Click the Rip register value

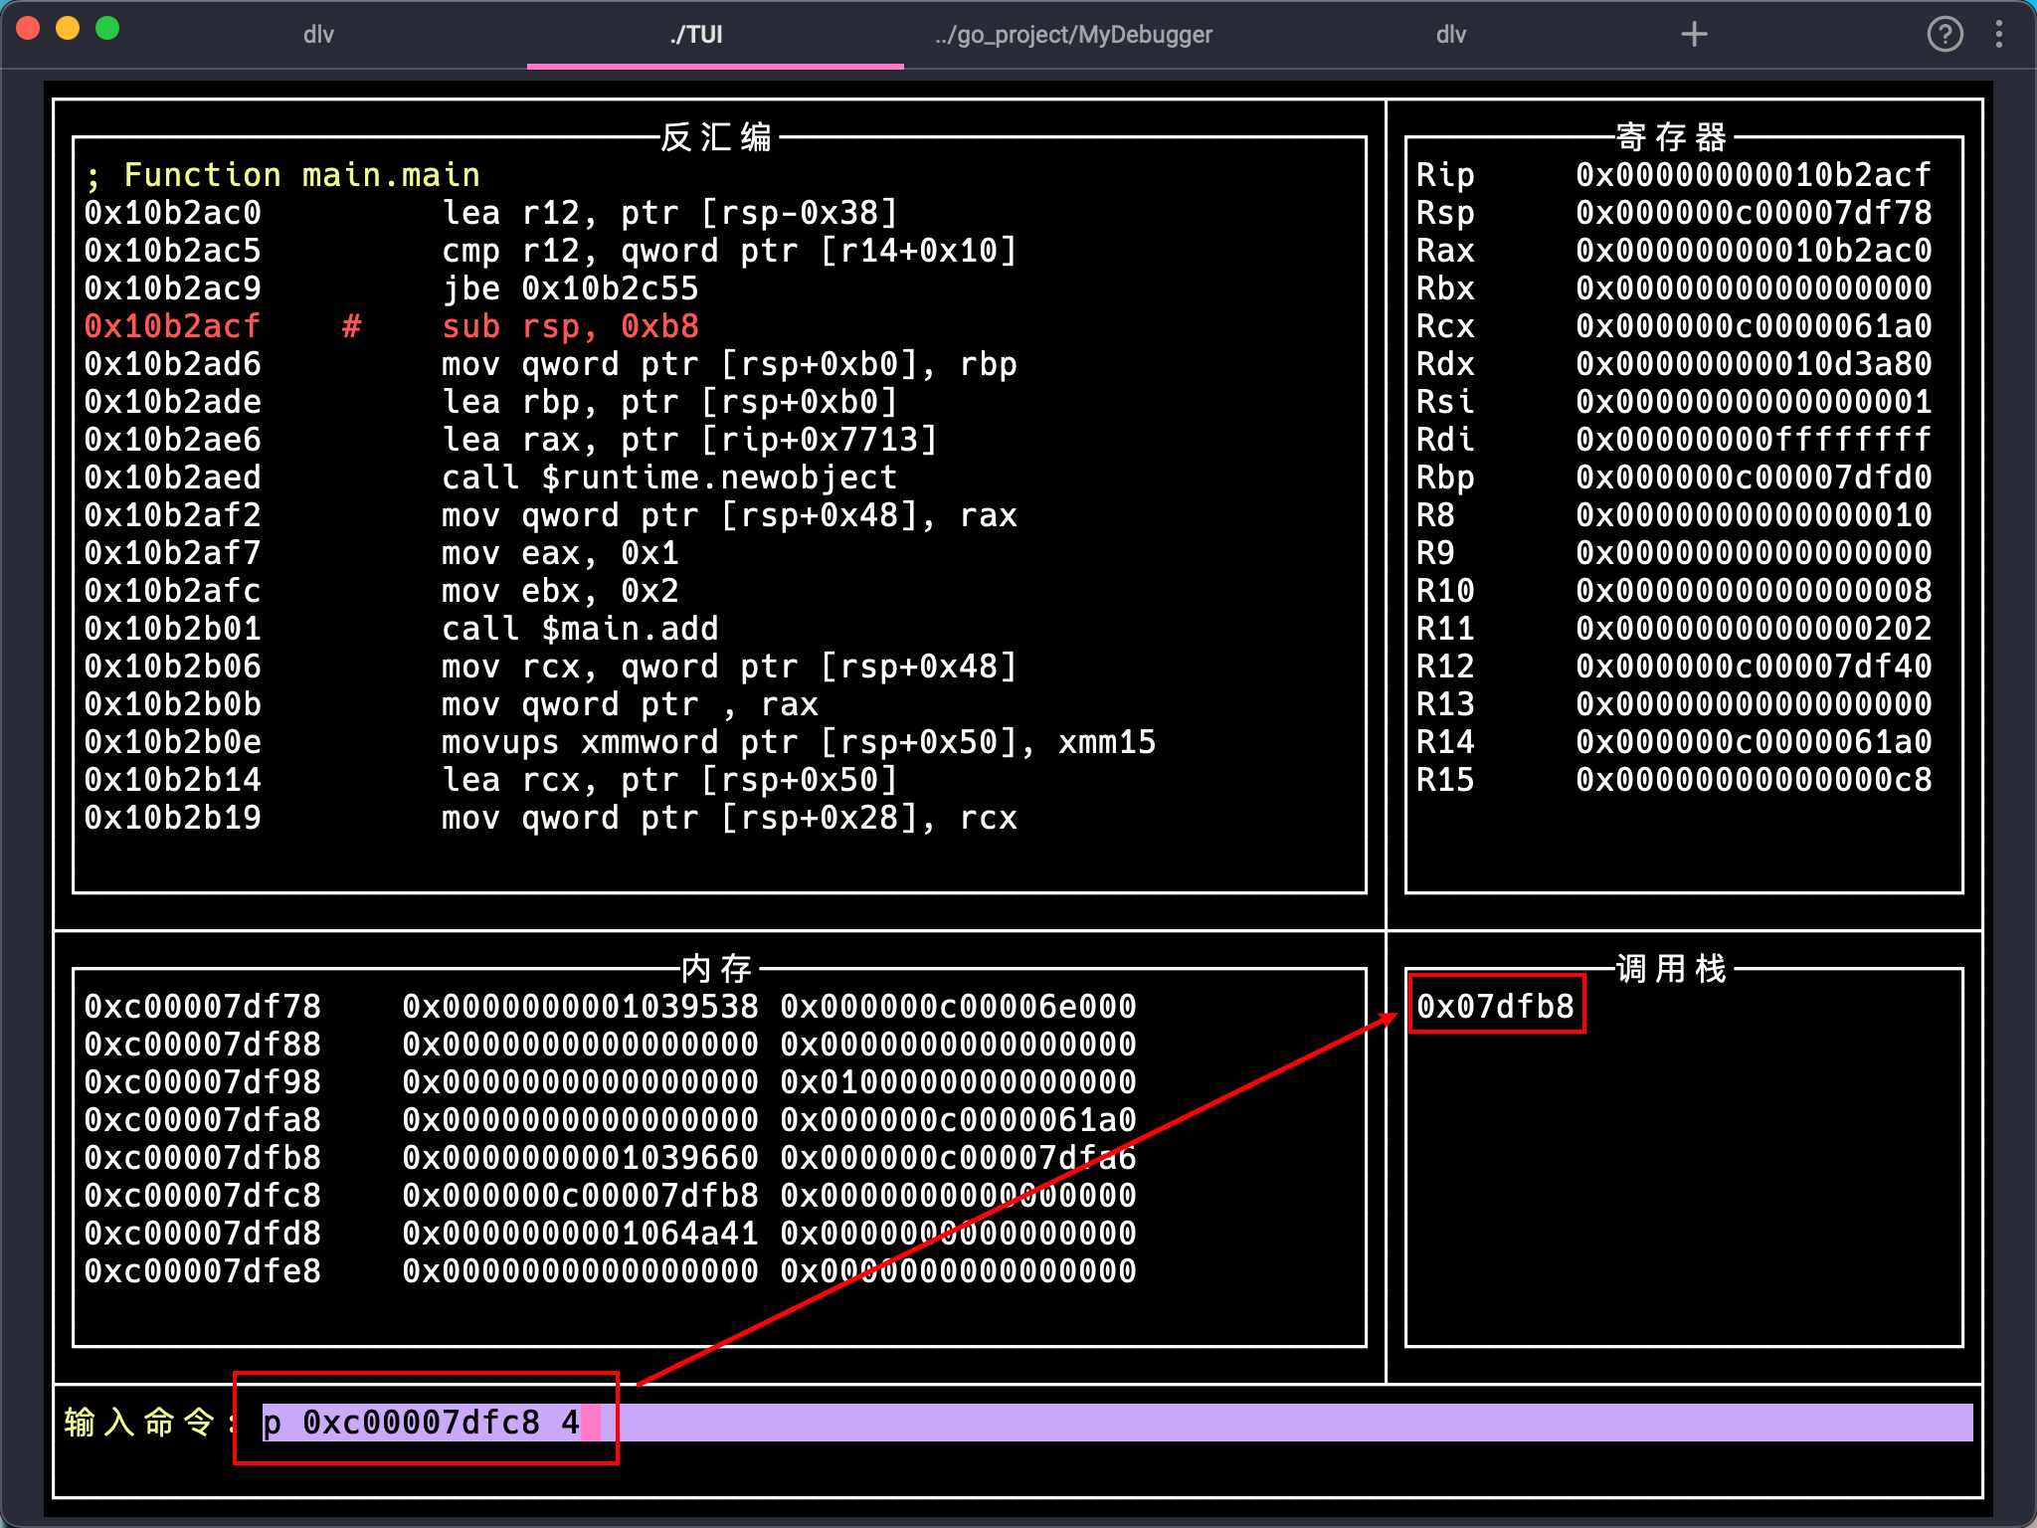coord(1753,175)
